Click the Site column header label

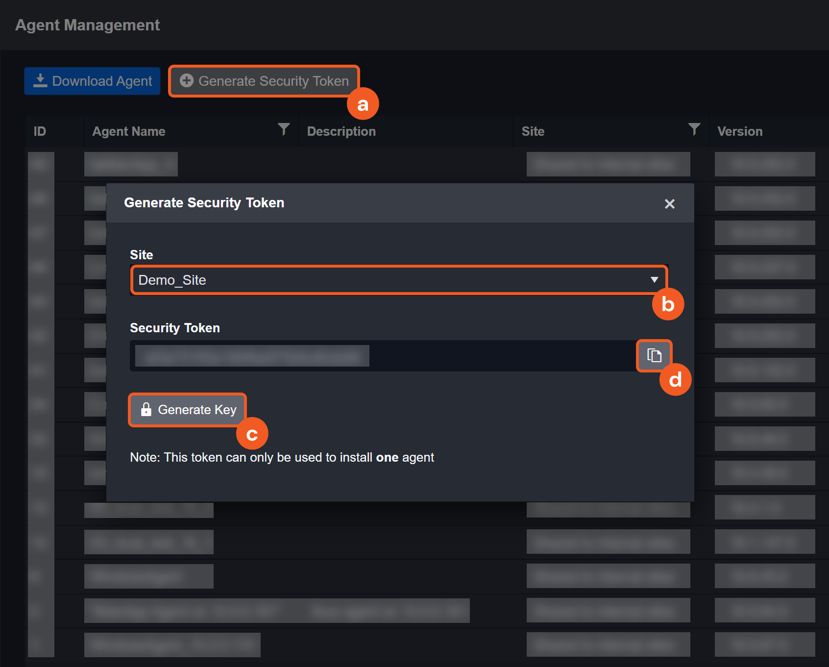[533, 131]
